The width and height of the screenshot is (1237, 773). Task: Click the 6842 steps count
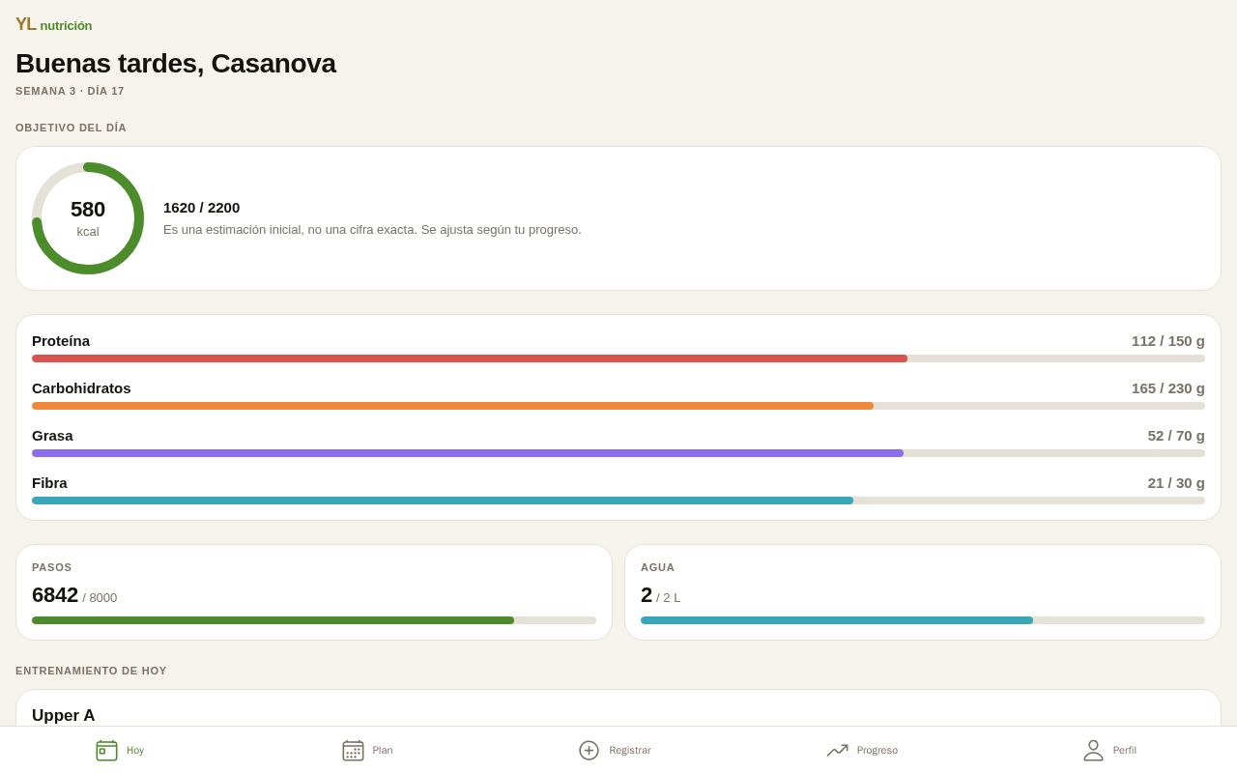(55, 595)
